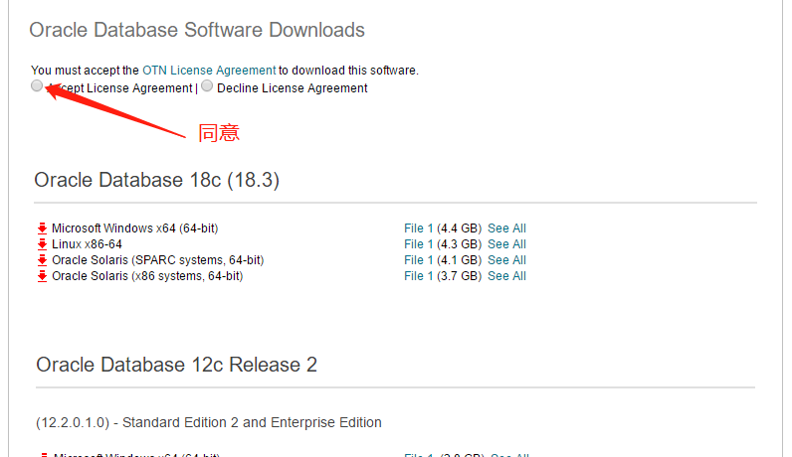Screen dimensions: 792x457
Task: Click the Oracle Database 18c (18.3) heading
Action: click(157, 180)
